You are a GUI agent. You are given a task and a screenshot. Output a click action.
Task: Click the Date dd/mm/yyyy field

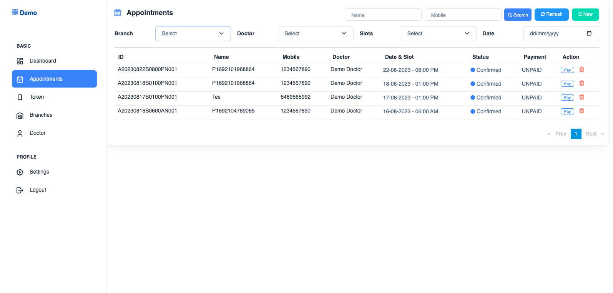point(561,33)
